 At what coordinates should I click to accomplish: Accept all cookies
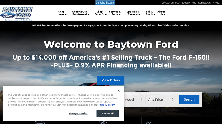[108, 114]
